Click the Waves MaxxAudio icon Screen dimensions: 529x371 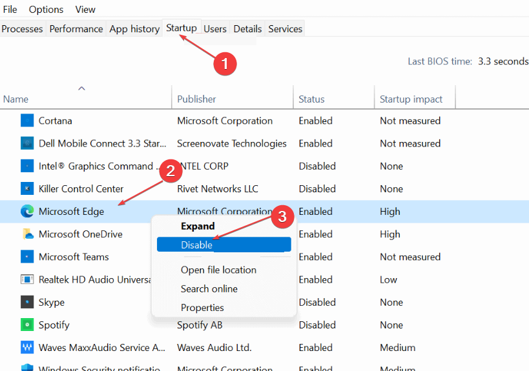click(27, 347)
